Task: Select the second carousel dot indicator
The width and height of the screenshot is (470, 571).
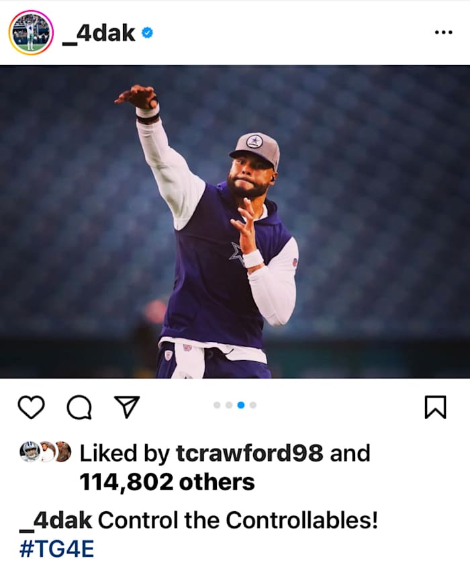Action: [229, 405]
